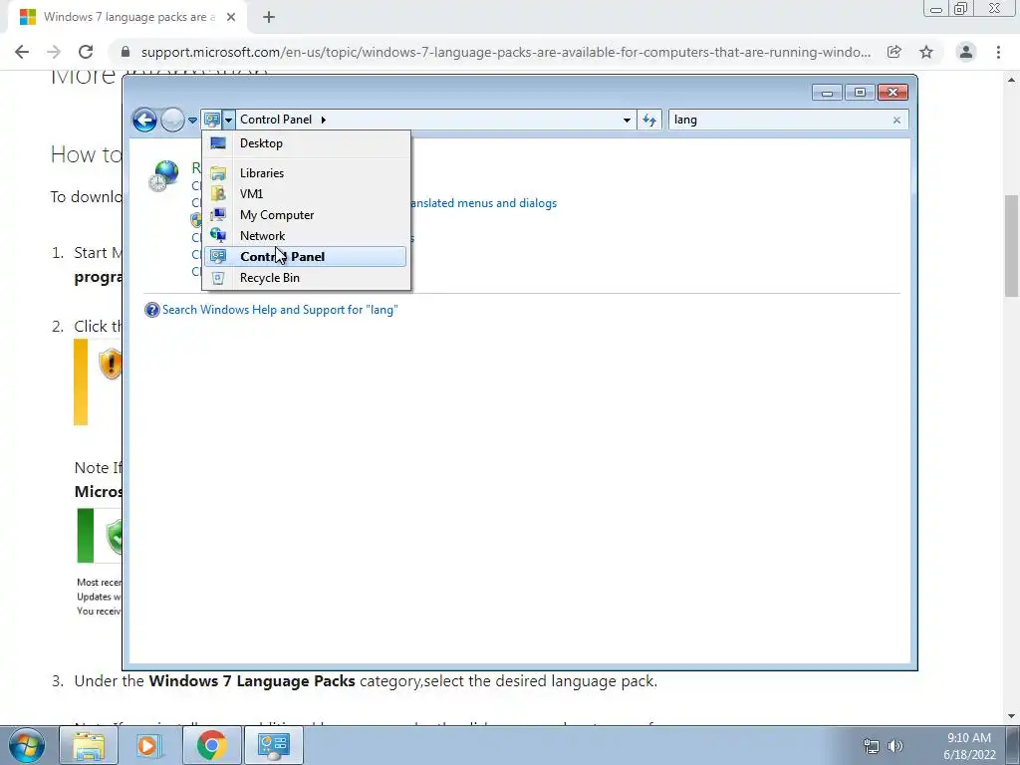Image resolution: width=1020 pixels, height=765 pixels.
Task: Go back with the Control Panel back arrow
Action: (144, 120)
